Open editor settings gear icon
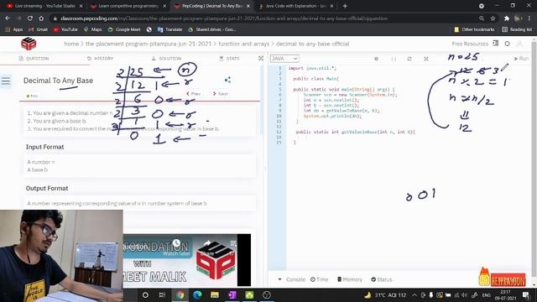Screen dimensions: 537x302 [x=377, y=59]
